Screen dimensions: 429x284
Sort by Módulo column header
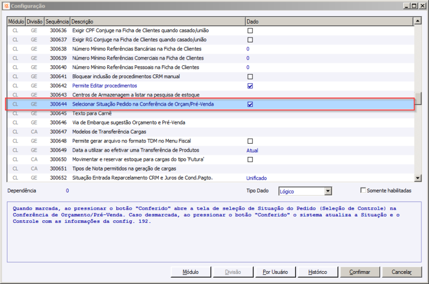coord(16,21)
